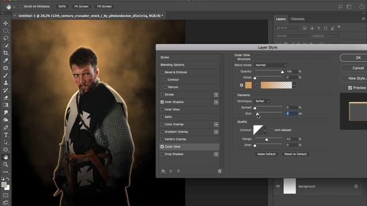Open the workspace switcher icon
367x206 pixels.
coord(349,6)
